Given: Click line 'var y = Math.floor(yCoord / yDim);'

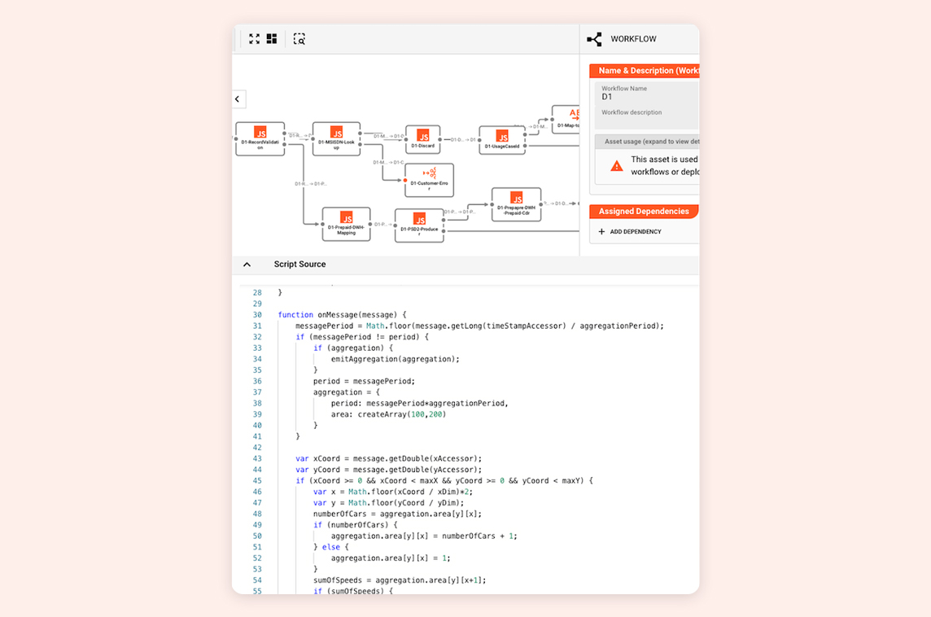Looking at the screenshot, I should (x=389, y=503).
